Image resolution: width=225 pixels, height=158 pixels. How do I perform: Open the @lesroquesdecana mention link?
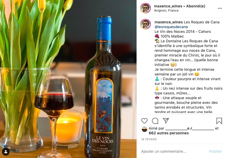click(x=171, y=27)
